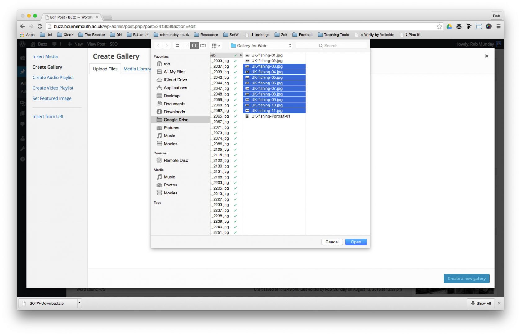Open Plex It! bookmark
Screen dimensions: 521x335
(410, 35)
